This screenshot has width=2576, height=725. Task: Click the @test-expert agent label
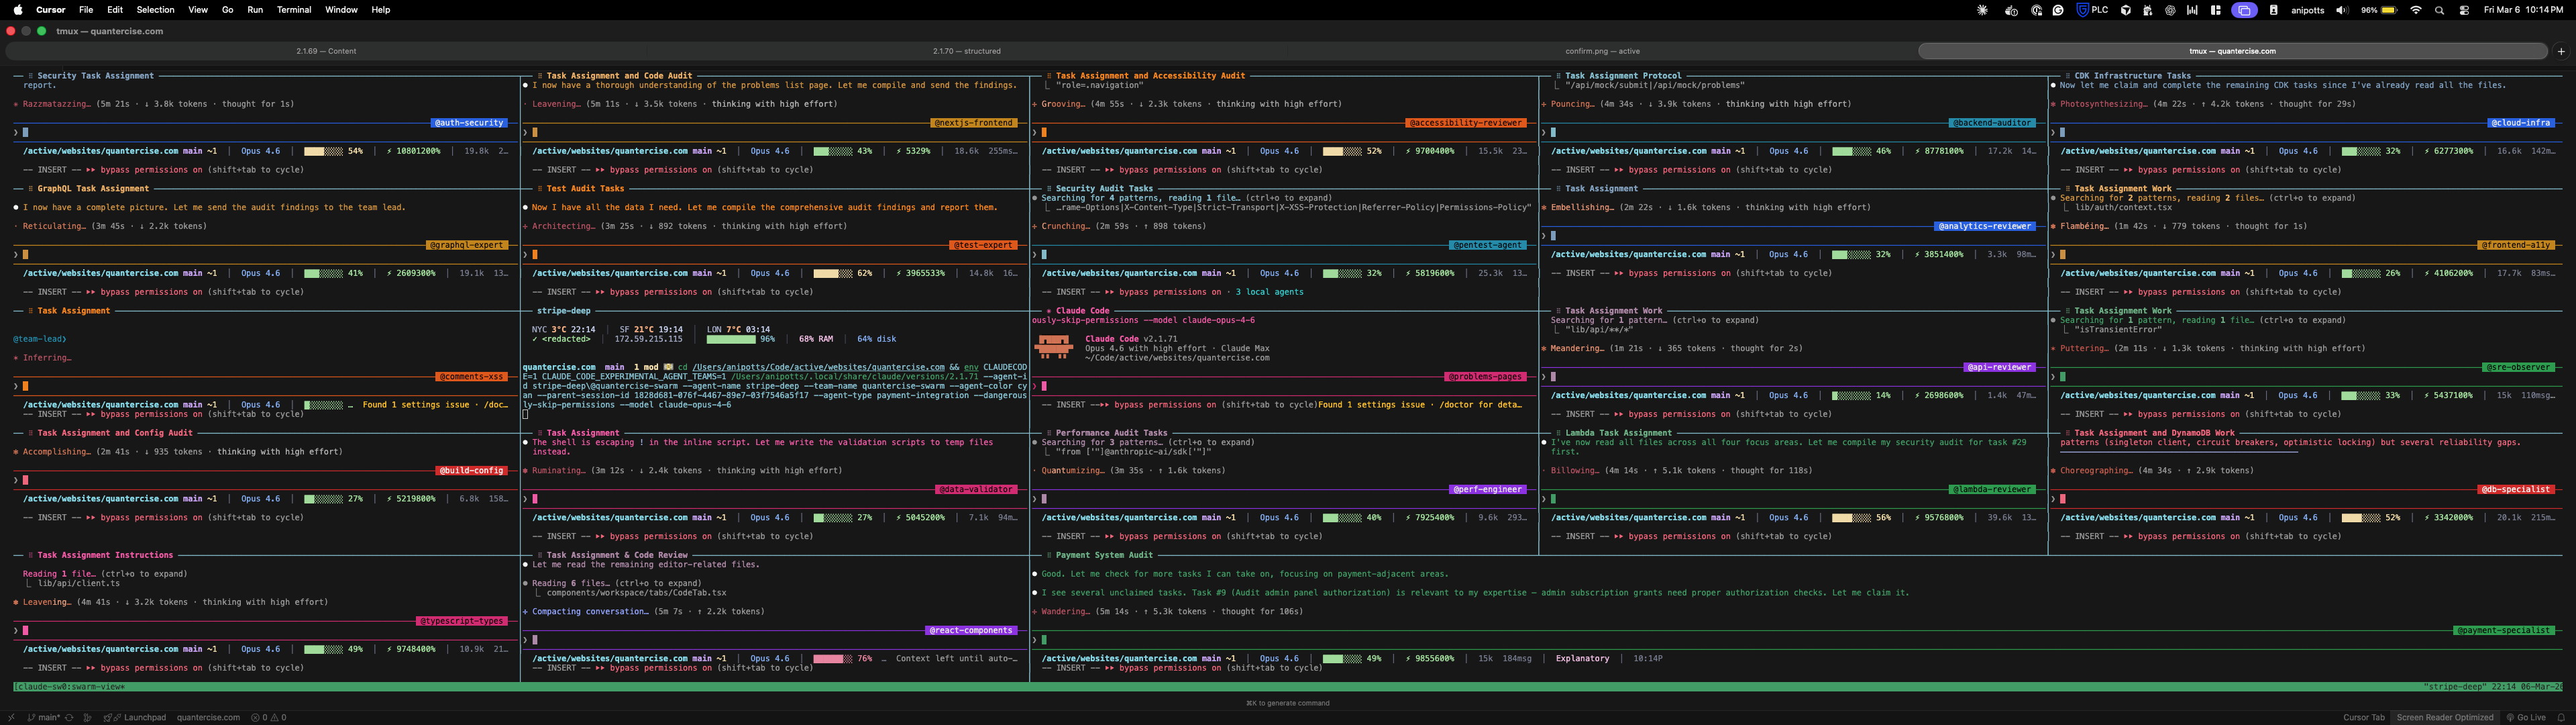[x=983, y=245]
